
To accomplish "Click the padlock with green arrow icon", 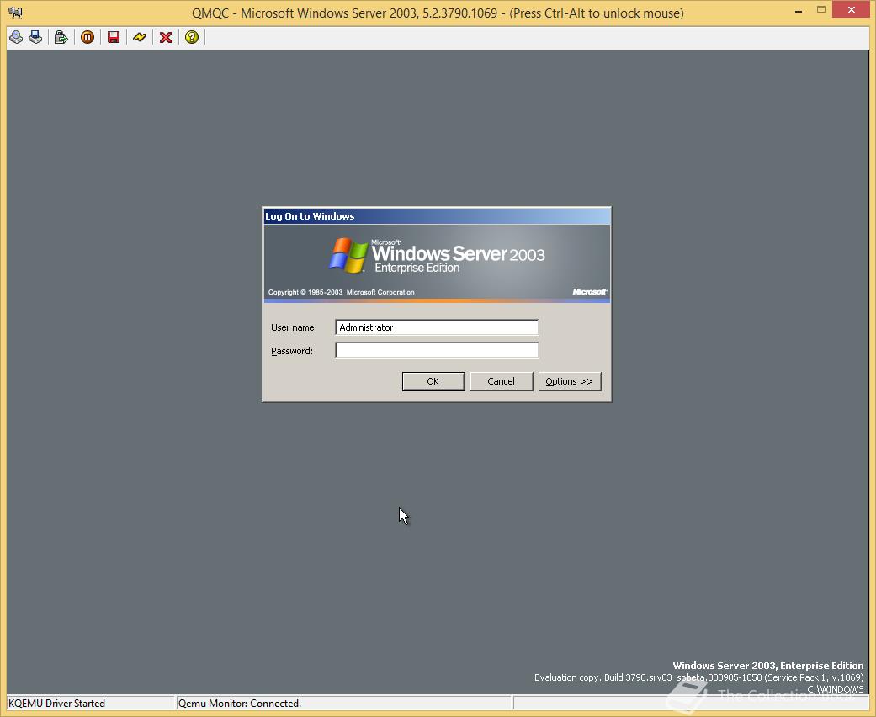I will [61, 37].
